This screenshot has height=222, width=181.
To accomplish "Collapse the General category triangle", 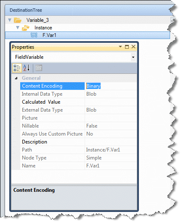I will (x=16, y=78).
